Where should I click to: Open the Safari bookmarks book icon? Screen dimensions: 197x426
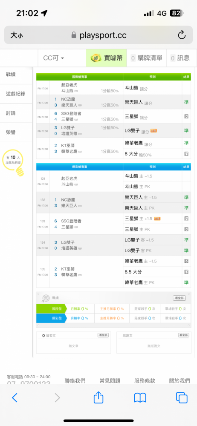140,398
